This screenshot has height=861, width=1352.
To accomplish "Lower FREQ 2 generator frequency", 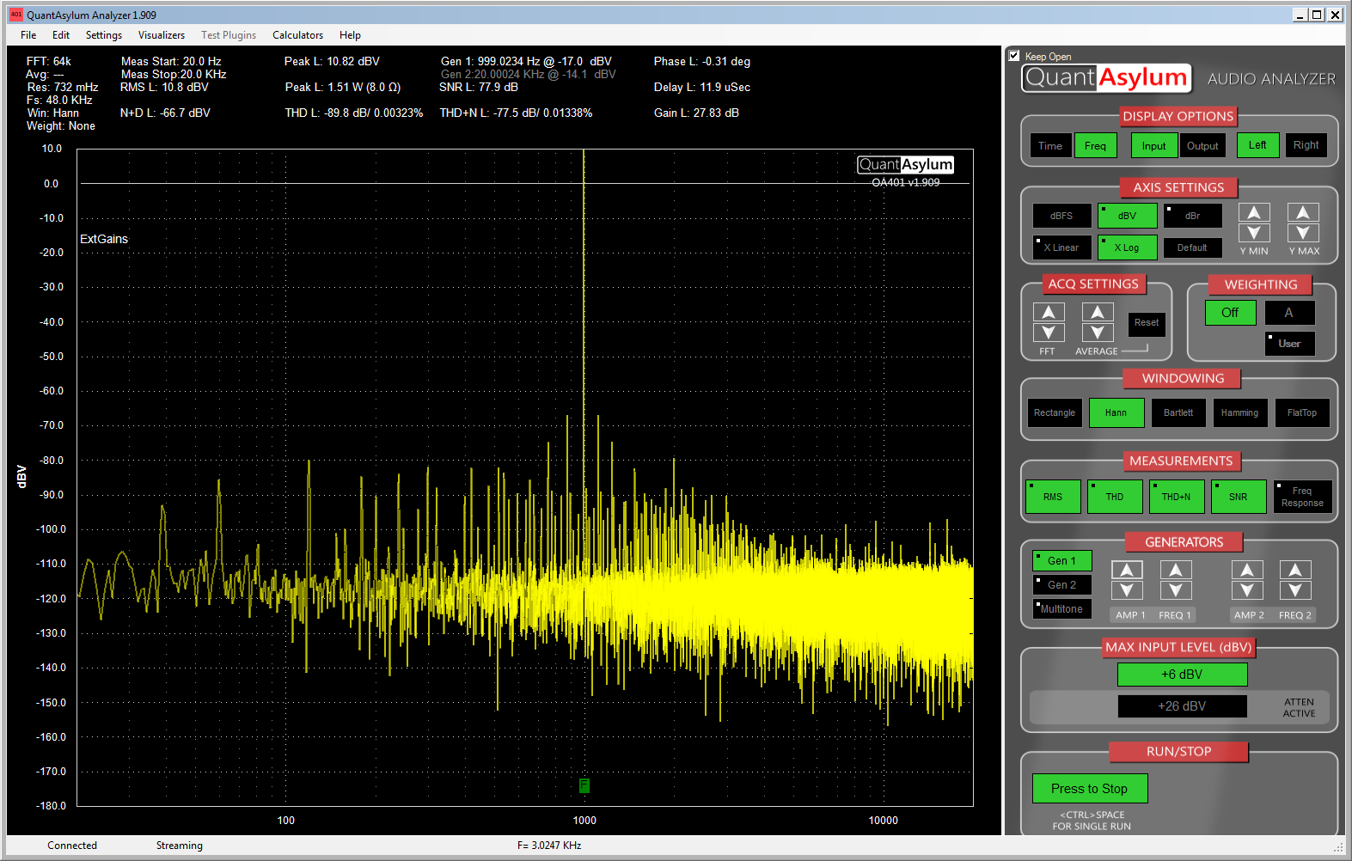I will (1295, 590).
